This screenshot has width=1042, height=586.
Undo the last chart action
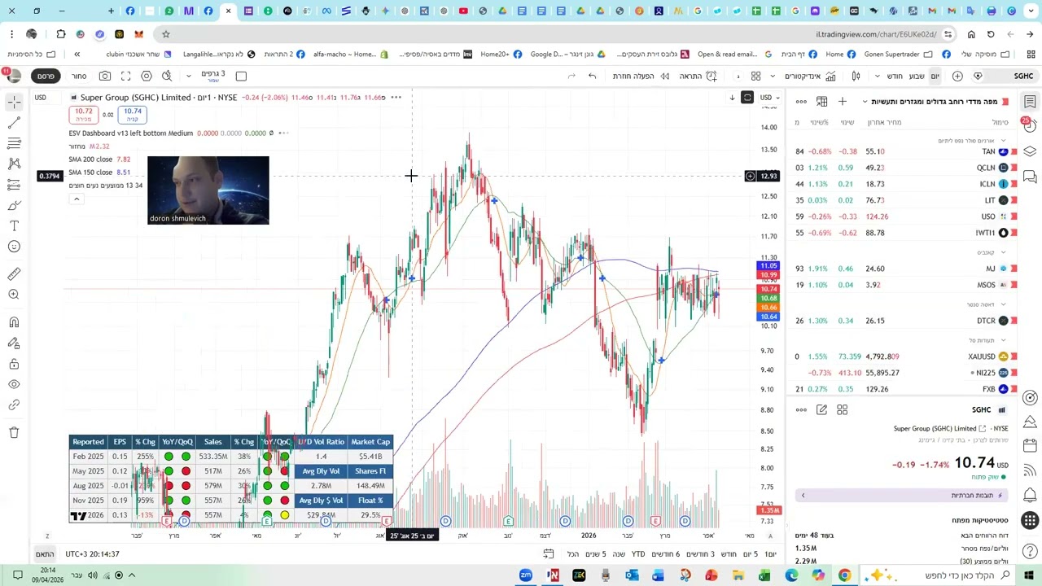coord(592,76)
